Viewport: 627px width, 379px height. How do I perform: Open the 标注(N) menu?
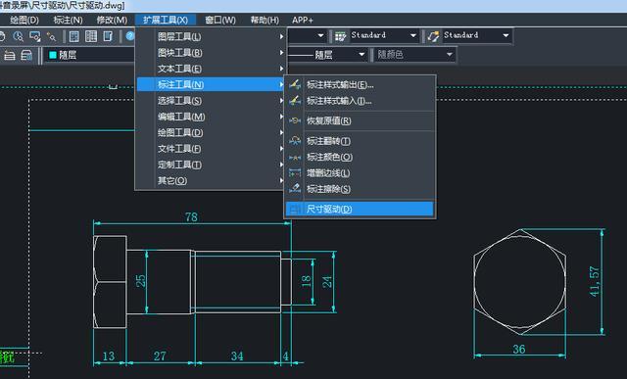pyautogui.click(x=68, y=20)
